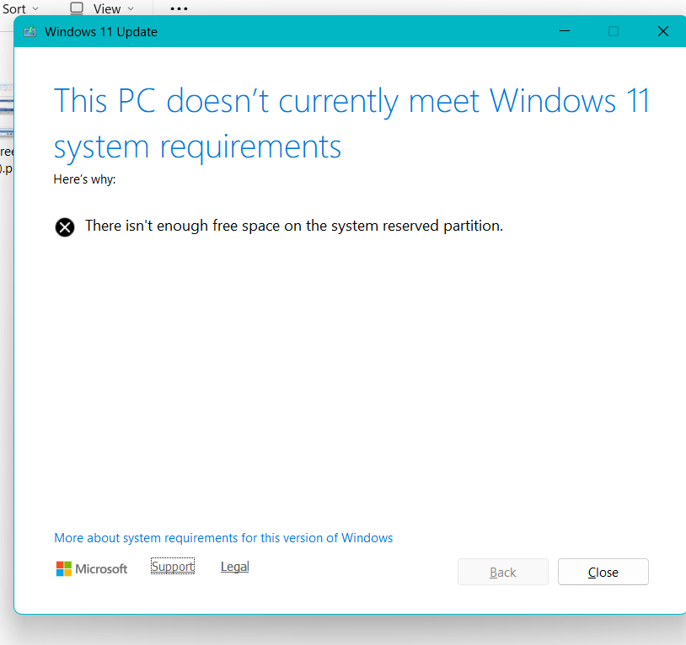
Task: Click the Microsoft logo at the bottom
Action: [x=91, y=568]
